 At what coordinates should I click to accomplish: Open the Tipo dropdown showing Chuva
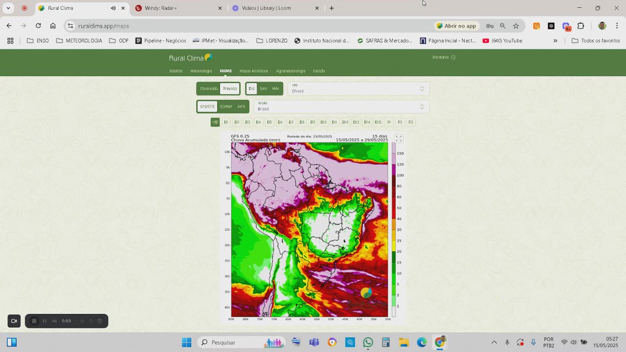(358, 88)
